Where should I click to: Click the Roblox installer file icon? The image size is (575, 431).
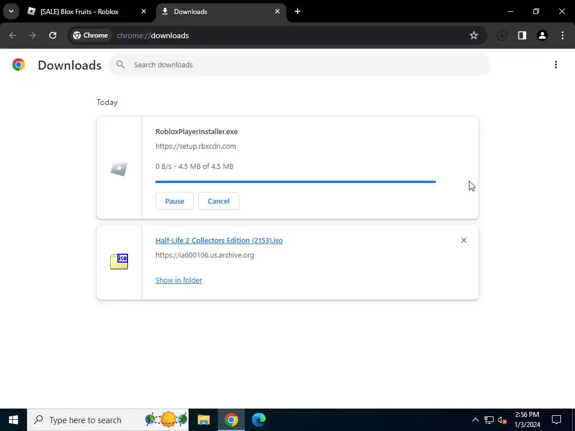point(119,168)
